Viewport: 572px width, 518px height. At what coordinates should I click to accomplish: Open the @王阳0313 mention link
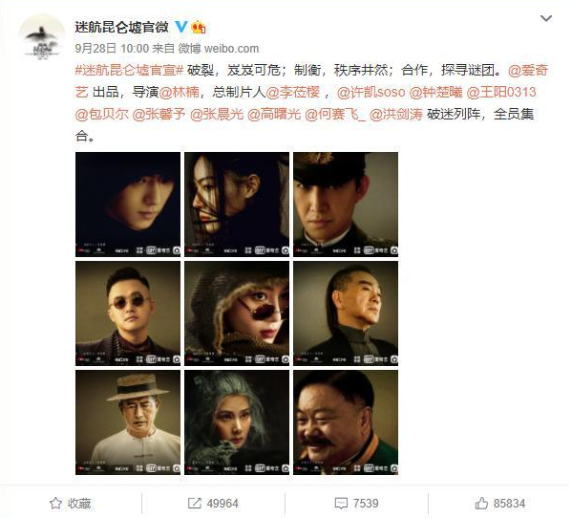[x=501, y=92]
